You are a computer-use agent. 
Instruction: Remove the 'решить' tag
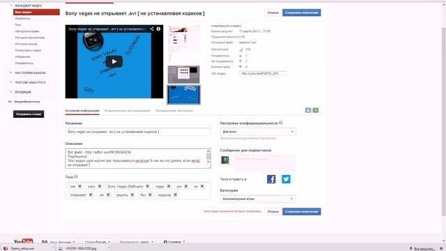132,195
